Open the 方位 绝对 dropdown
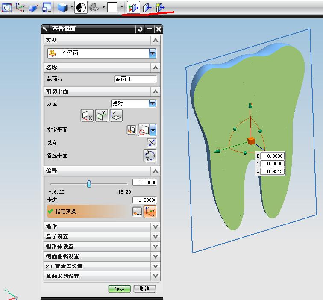 [133, 103]
